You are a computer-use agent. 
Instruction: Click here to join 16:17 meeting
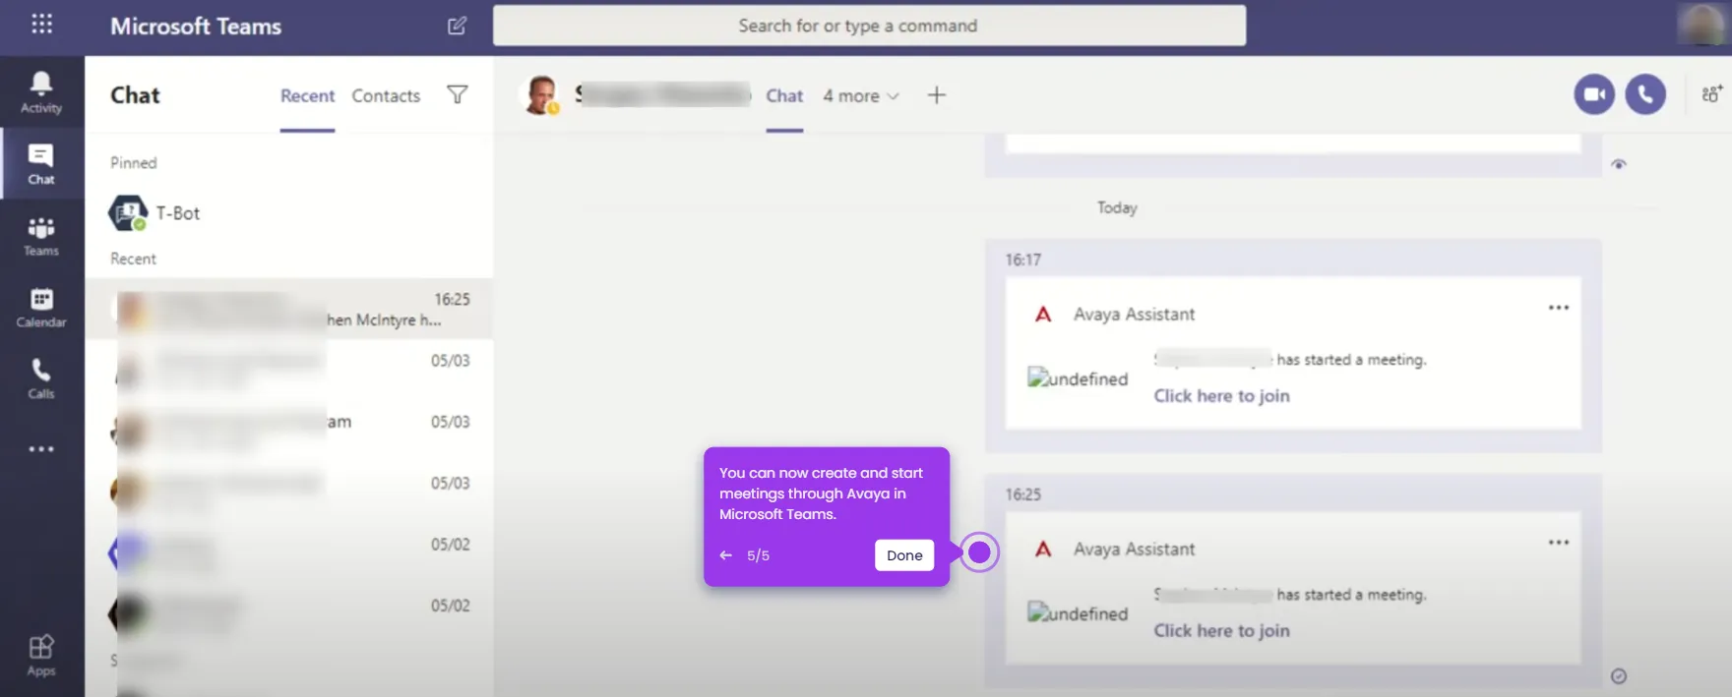pos(1221,395)
